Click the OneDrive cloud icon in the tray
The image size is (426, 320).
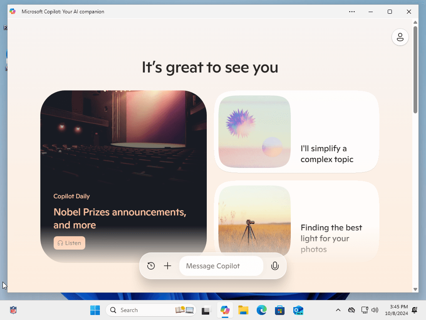[x=352, y=310]
